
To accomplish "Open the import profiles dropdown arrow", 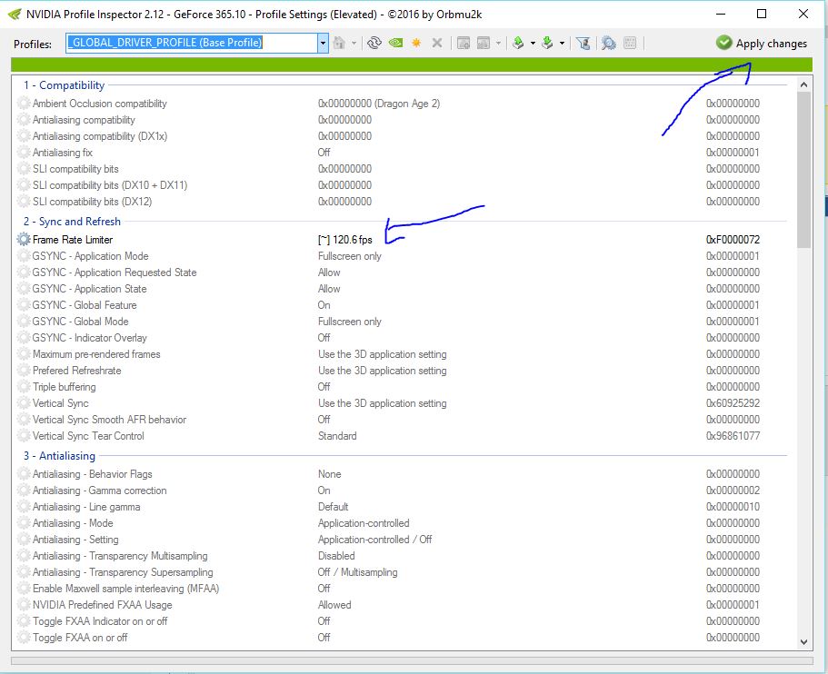I will pos(562,44).
